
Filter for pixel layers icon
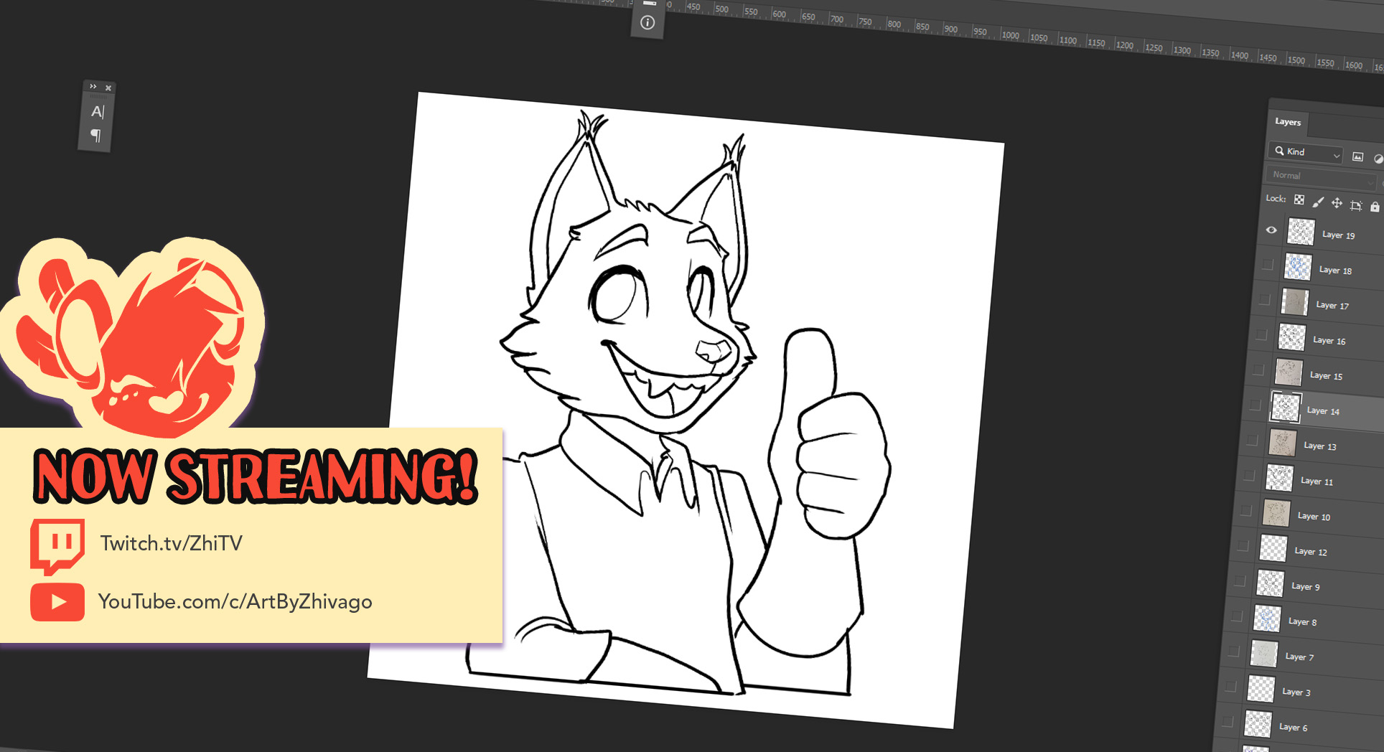pyautogui.click(x=1357, y=156)
